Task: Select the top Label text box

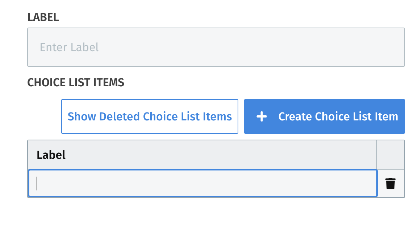Action: [216, 47]
